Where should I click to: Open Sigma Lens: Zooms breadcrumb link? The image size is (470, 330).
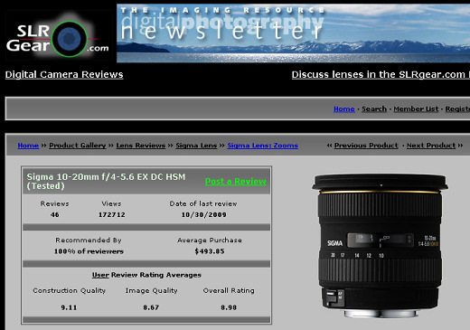[x=262, y=146]
